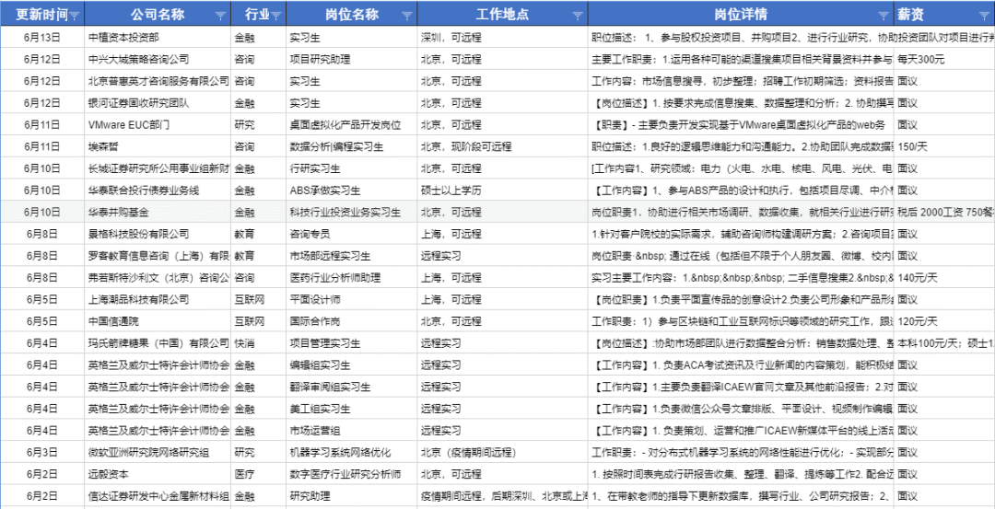Click the 数字医疗行业研究分析师 cell

tap(352, 473)
